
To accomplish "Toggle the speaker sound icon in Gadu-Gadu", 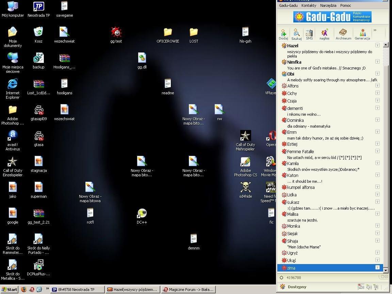I will pyautogui.click(x=369, y=287).
